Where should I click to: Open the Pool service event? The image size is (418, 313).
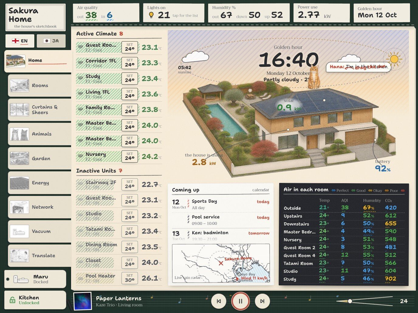(x=221, y=220)
